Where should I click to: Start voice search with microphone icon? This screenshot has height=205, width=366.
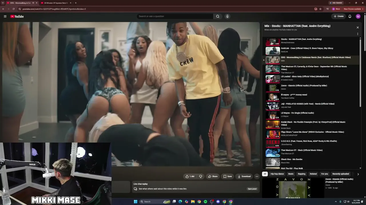pyautogui.click(x=227, y=16)
